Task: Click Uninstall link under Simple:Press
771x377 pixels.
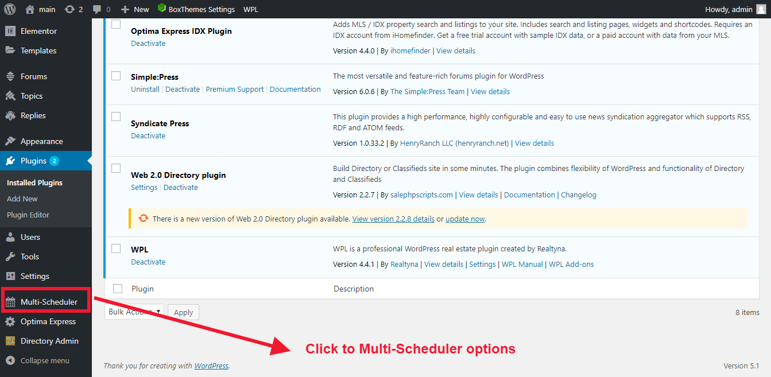Action: pos(145,89)
